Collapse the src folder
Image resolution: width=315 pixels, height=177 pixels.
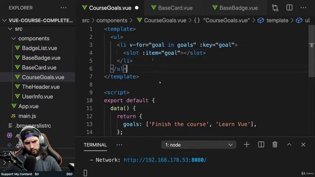[10, 29]
